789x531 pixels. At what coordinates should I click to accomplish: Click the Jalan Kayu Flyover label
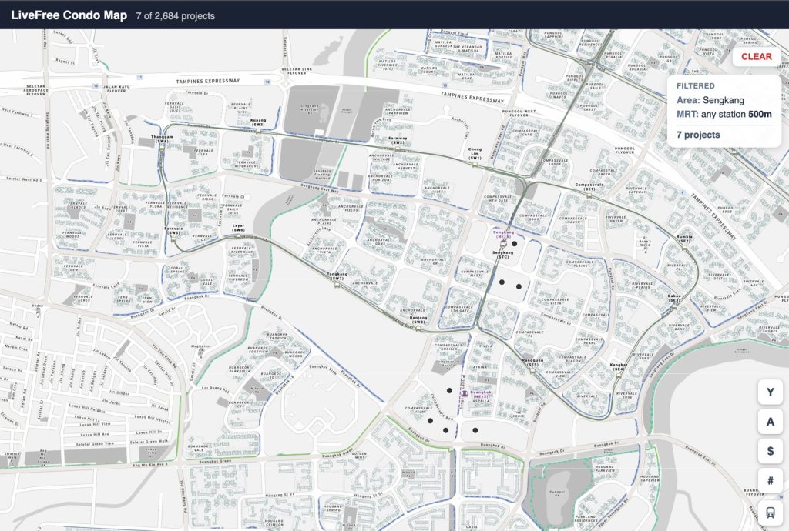point(117,88)
